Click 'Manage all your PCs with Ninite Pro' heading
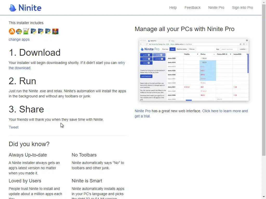The height and width of the screenshot is (199, 266). click(185, 29)
